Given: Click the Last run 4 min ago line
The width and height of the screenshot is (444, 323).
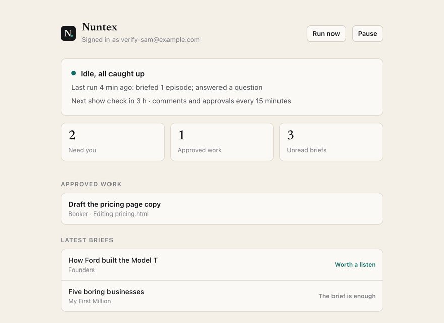Looking at the screenshot, I should pyautogui.click(x=167, y=87).
